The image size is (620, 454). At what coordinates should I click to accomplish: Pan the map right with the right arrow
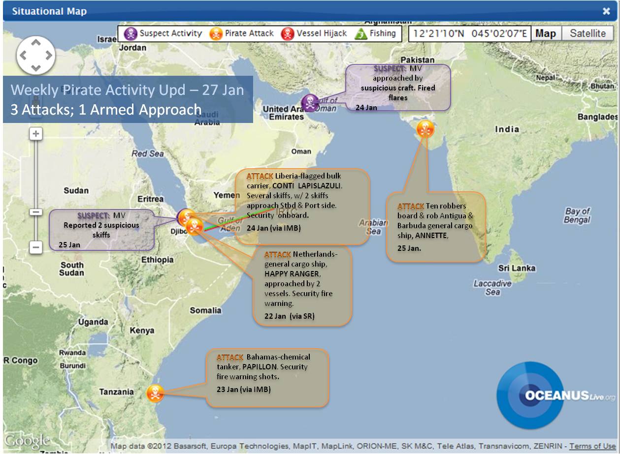click(x=48, y=55)
